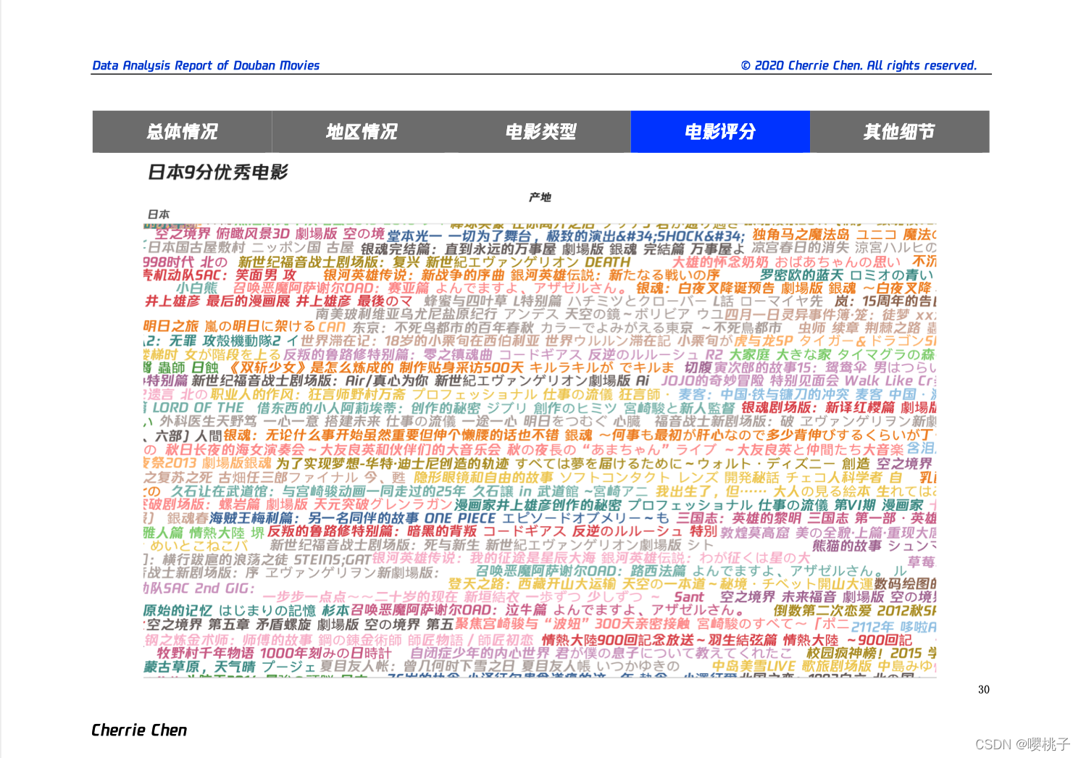Click word cloud entry 情熱大陸900回記念放送～羽生結弦篇
1081x758 pixels.
point(659,640)
